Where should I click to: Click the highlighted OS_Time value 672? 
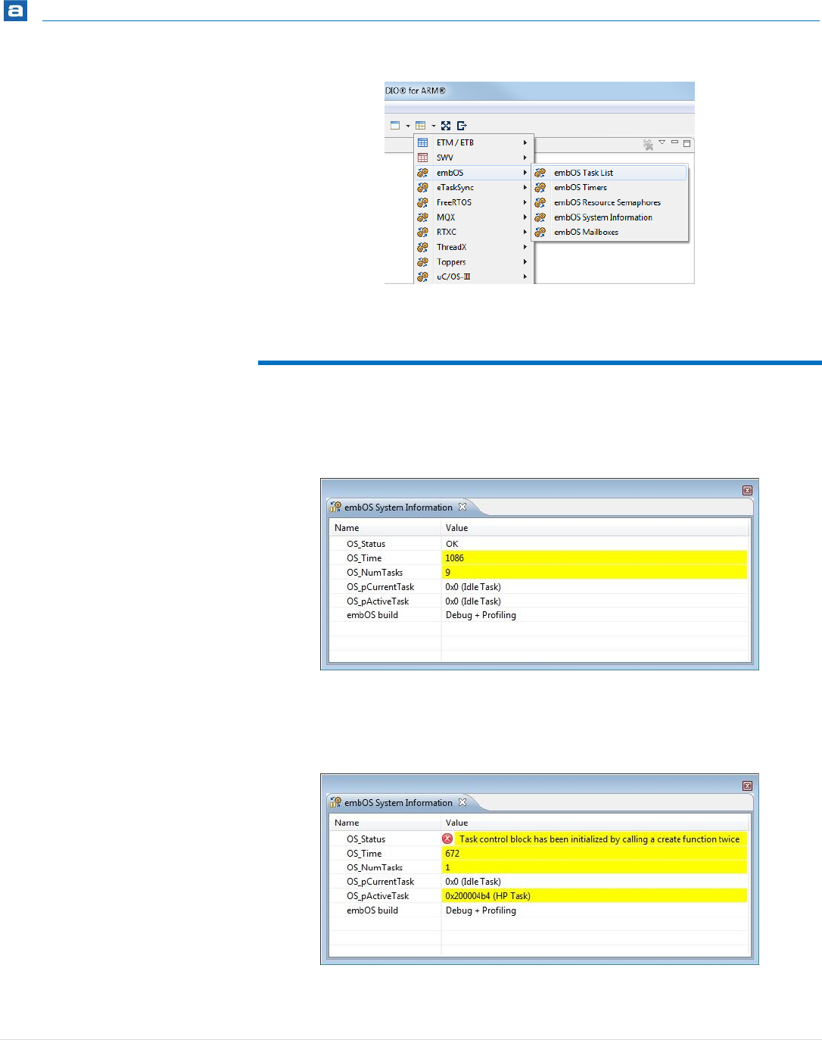tap(595, 854)
